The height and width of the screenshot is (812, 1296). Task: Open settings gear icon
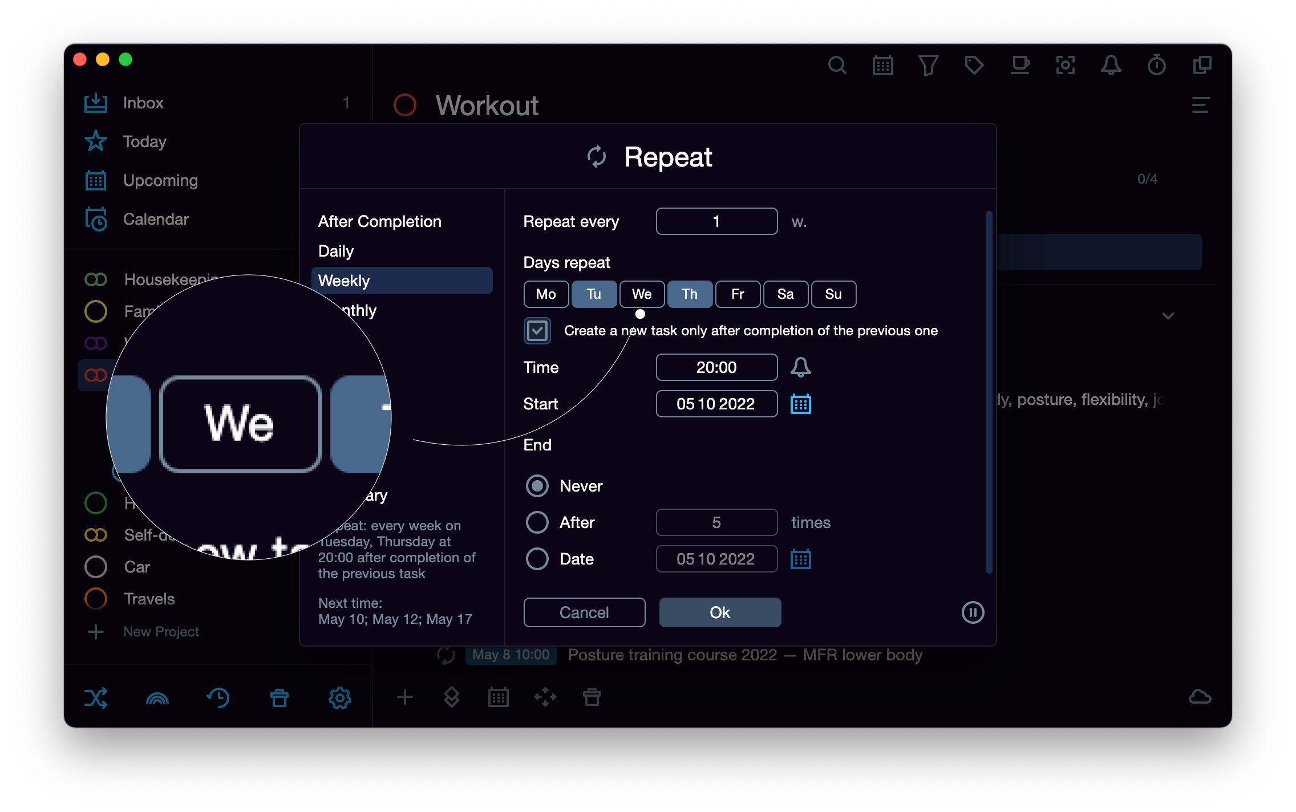pos(340,698)
